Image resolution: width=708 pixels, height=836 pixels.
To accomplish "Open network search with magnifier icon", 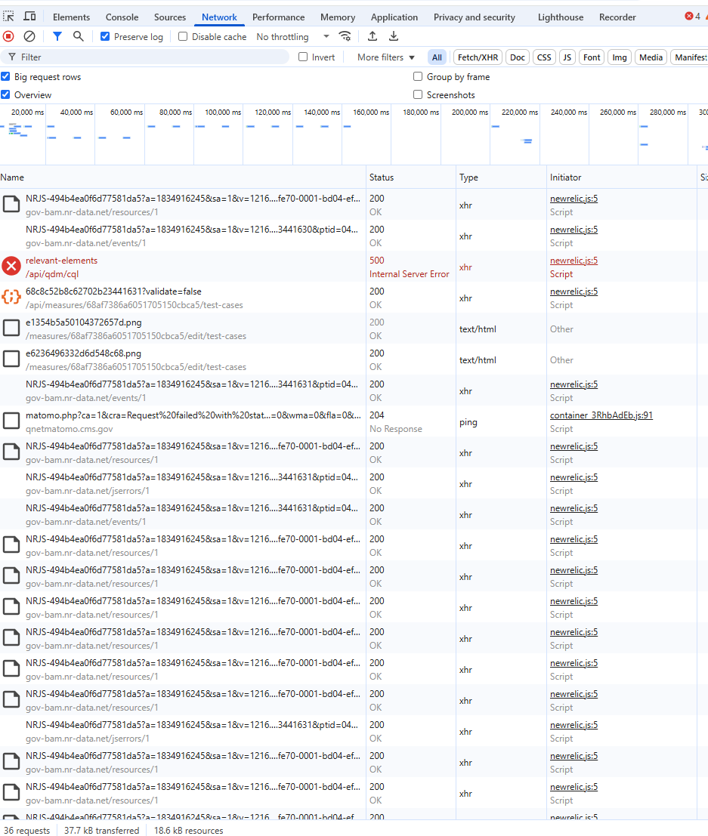I will pos(79,36).
